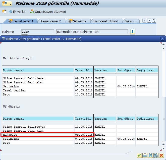This screenshot has height=160, width=166.
Task: Click the scrollbar up arrow in dialog
Action: pyautogui.click(x=163, y=44)
